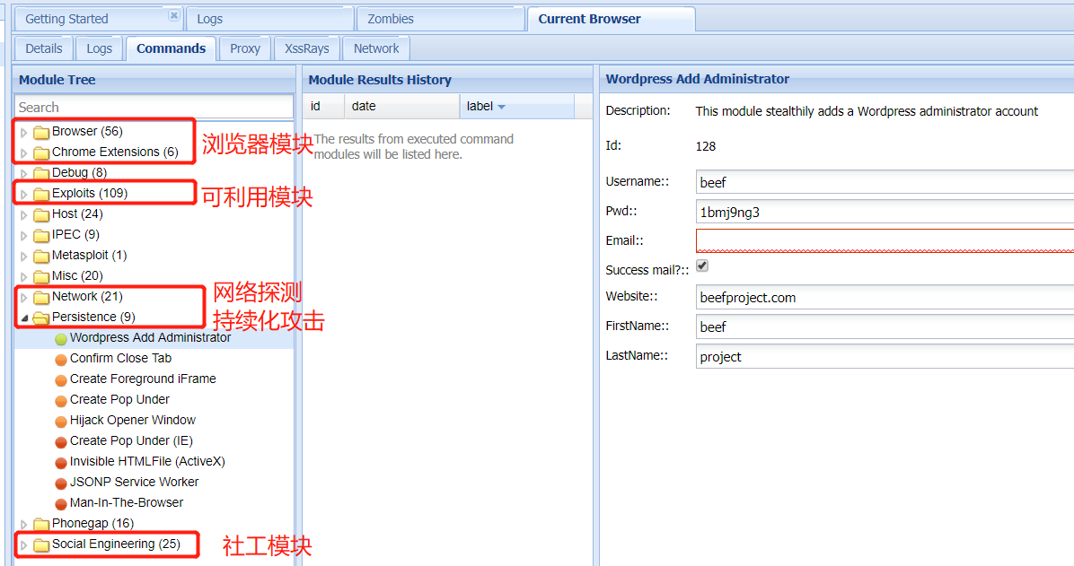Click the IPEC folder icon
This screenshot has height=566, width=1074.
tap(41, 235)
